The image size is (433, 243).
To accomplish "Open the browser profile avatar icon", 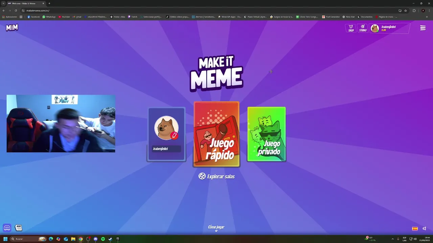I will (x=423, y=10).
